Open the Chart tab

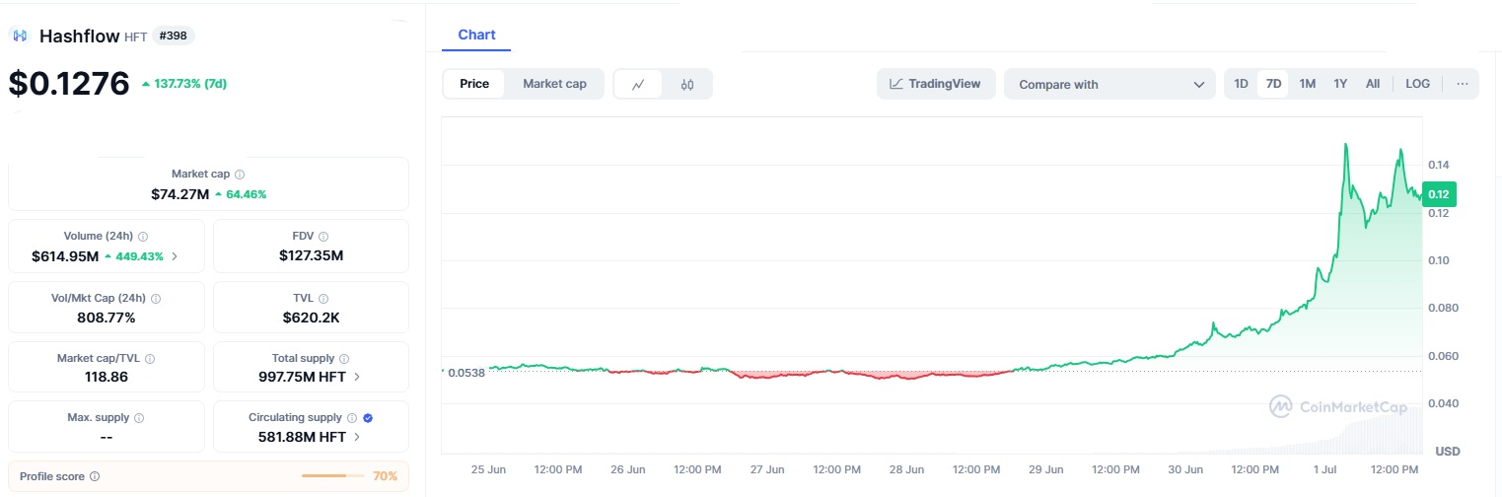point(476,35)
